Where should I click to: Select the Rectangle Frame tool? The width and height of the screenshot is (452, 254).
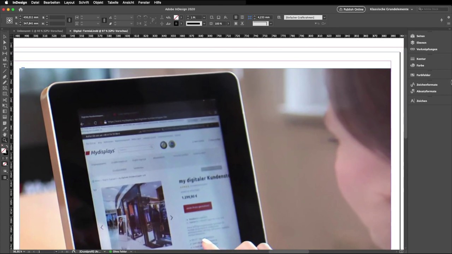[x=5, y=88]
